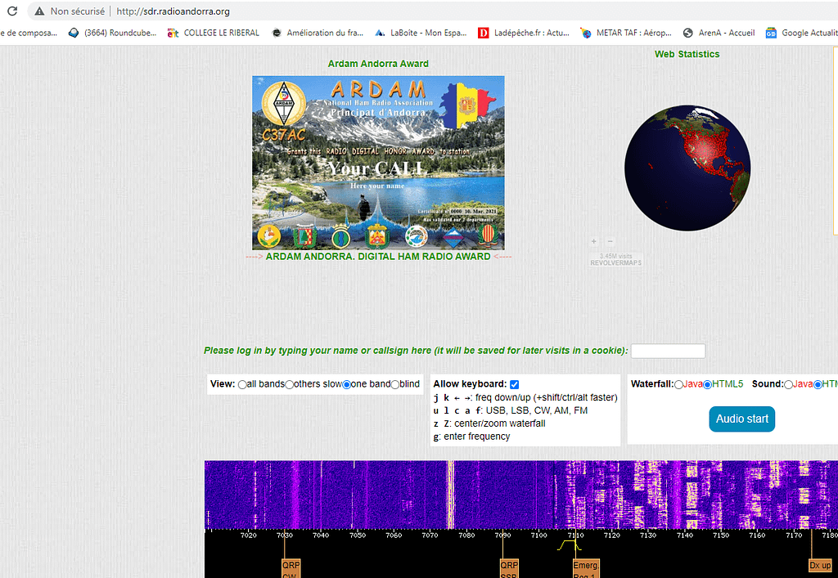
Task: Open the ARDAM award certificate image
Action: 378,163
